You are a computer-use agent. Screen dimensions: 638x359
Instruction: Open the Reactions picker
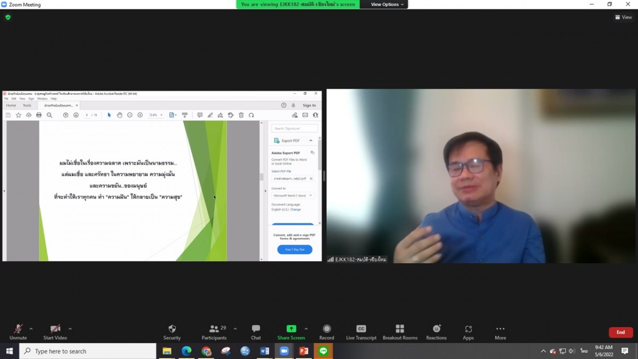(x=436, y=332)
